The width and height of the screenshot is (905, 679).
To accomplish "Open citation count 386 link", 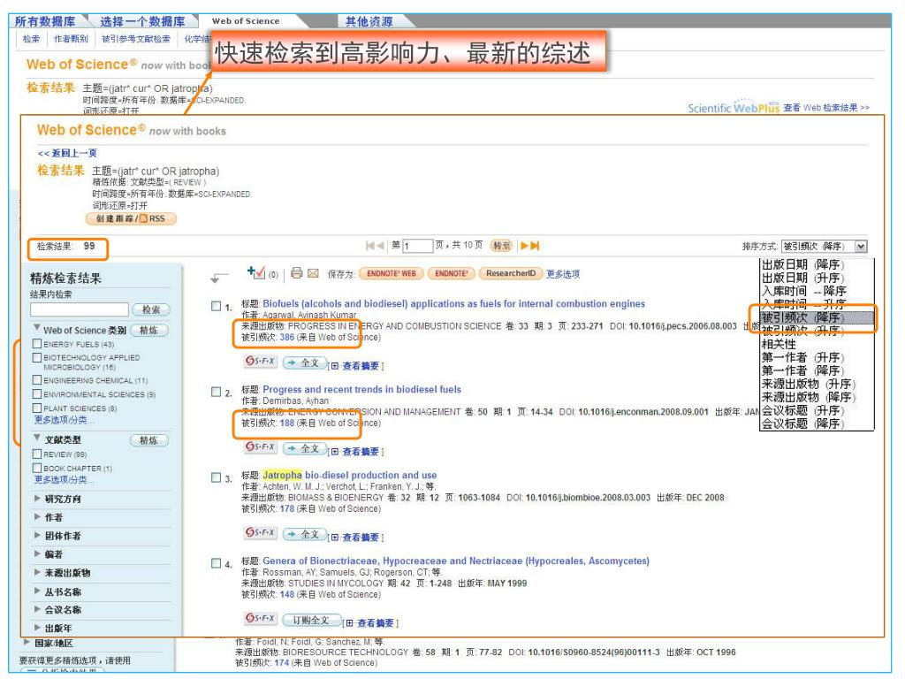I will [x=287, y=337].
